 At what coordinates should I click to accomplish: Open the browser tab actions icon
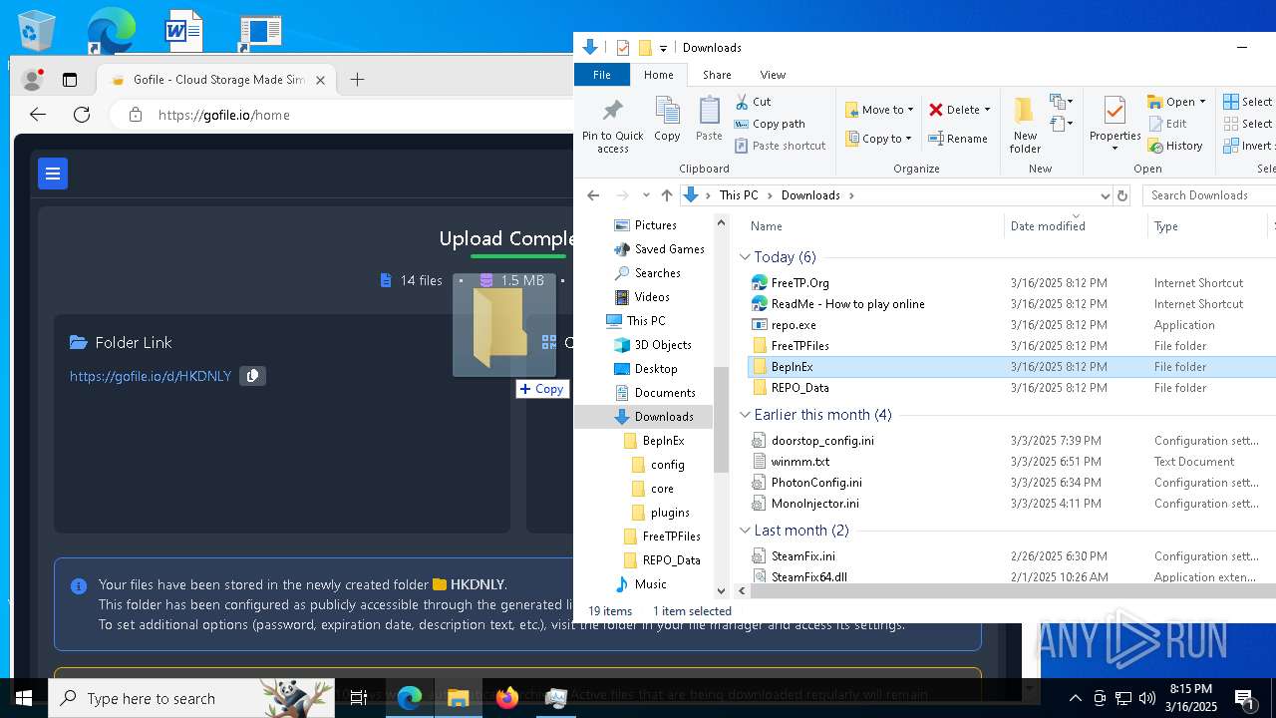[x=70, y=80]
